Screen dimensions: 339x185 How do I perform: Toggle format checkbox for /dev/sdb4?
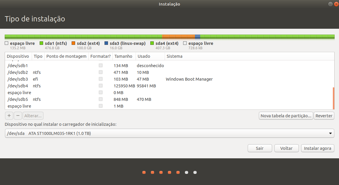point(101,86)
